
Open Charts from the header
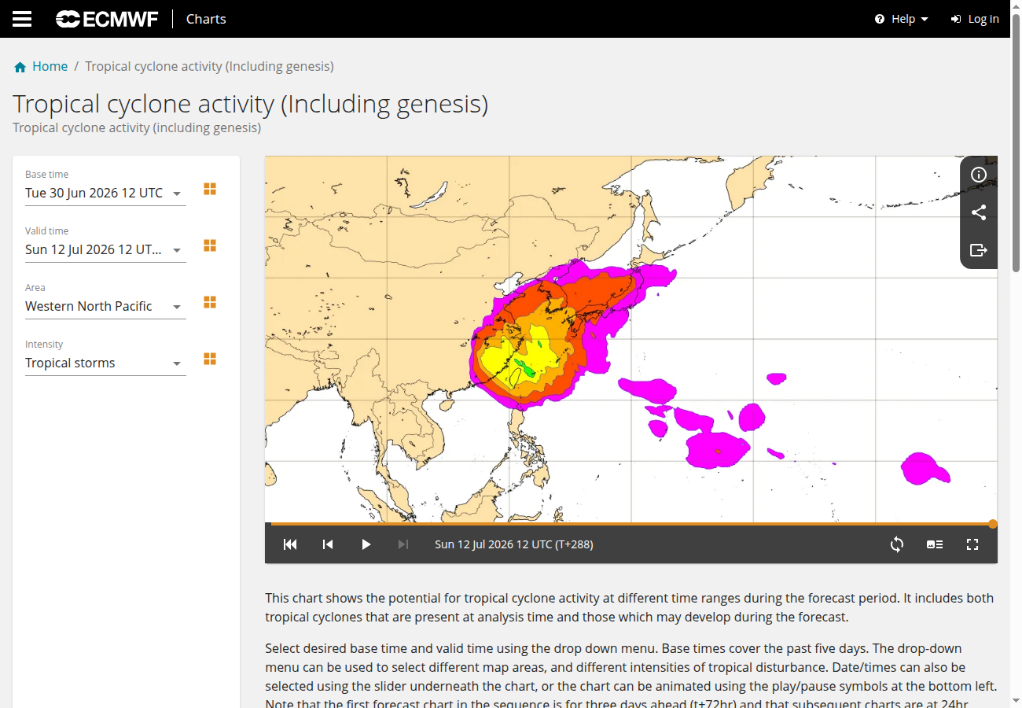click(206, 19)
